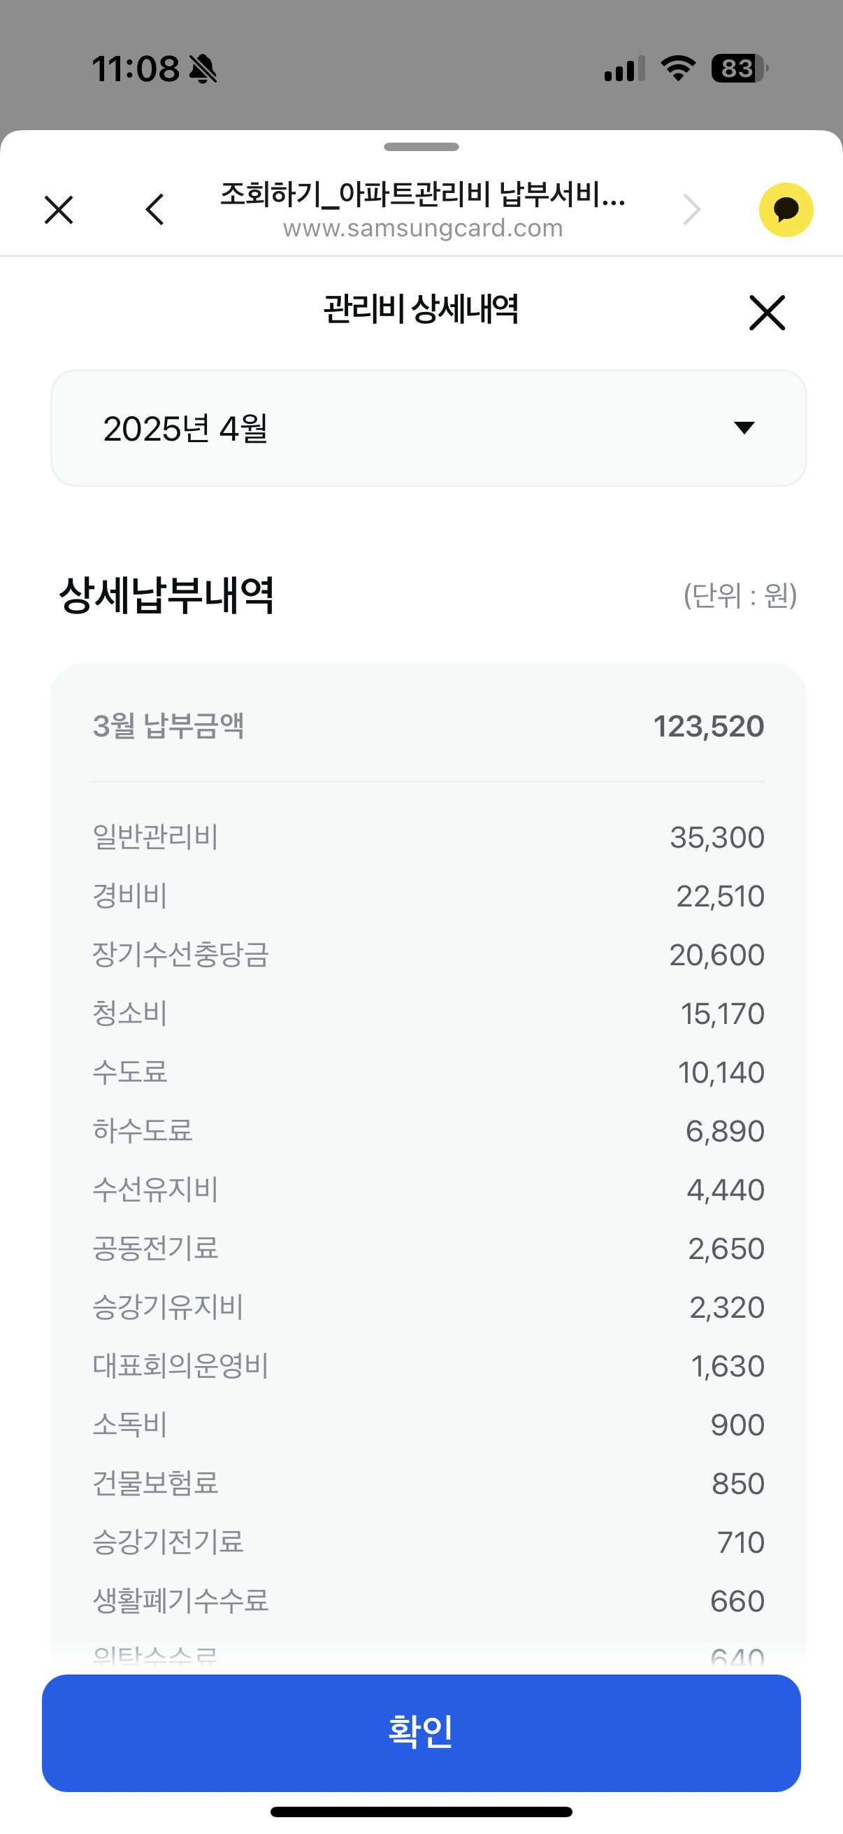
Task: Open the yellow chat bubble icon
Action: coord(786,210)
